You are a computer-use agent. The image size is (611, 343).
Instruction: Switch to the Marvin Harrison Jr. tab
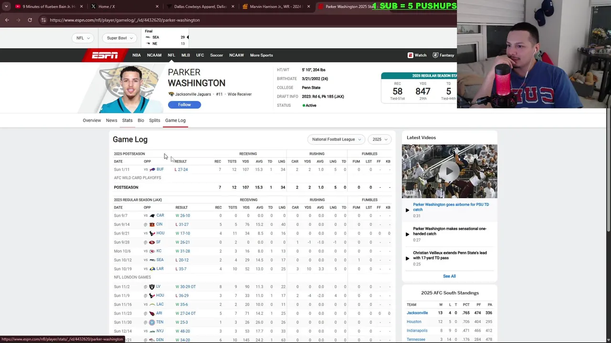coord(275,7)
